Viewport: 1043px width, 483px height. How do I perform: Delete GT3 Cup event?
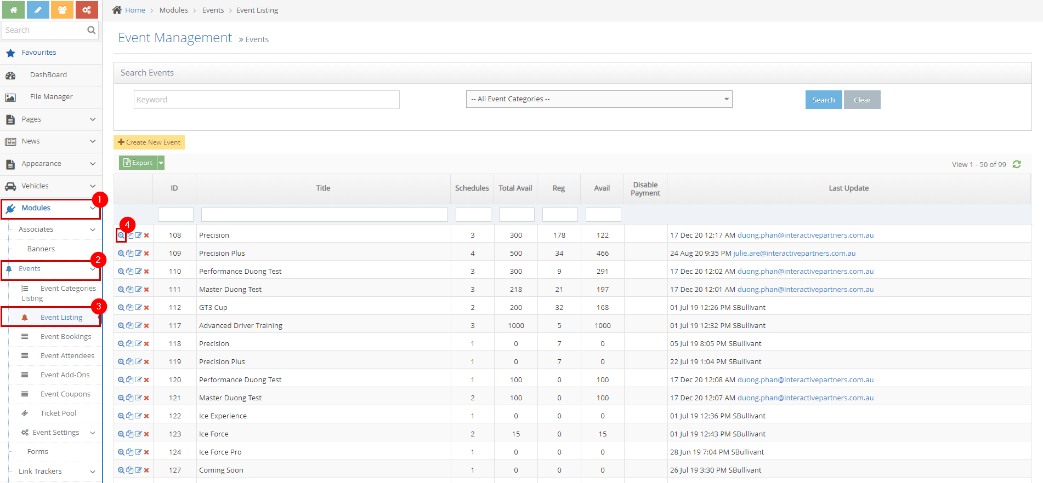click(x=146, y=308)
